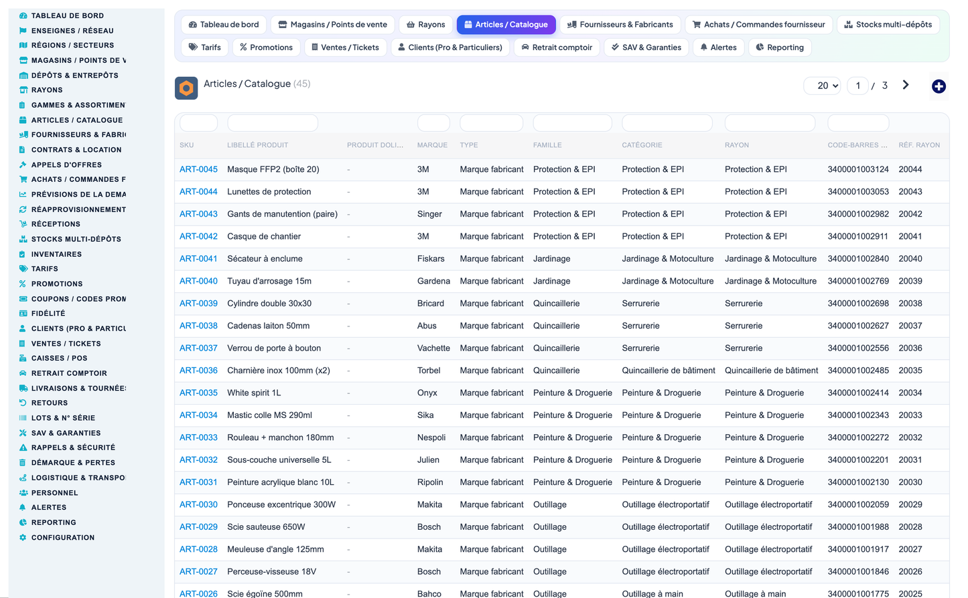
Task: Click the Reporting pie chart icon in sidebar
Action: click(23, 522)
